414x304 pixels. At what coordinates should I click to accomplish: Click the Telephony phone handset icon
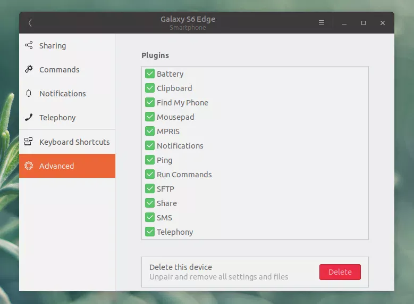(x=29, y=117)
